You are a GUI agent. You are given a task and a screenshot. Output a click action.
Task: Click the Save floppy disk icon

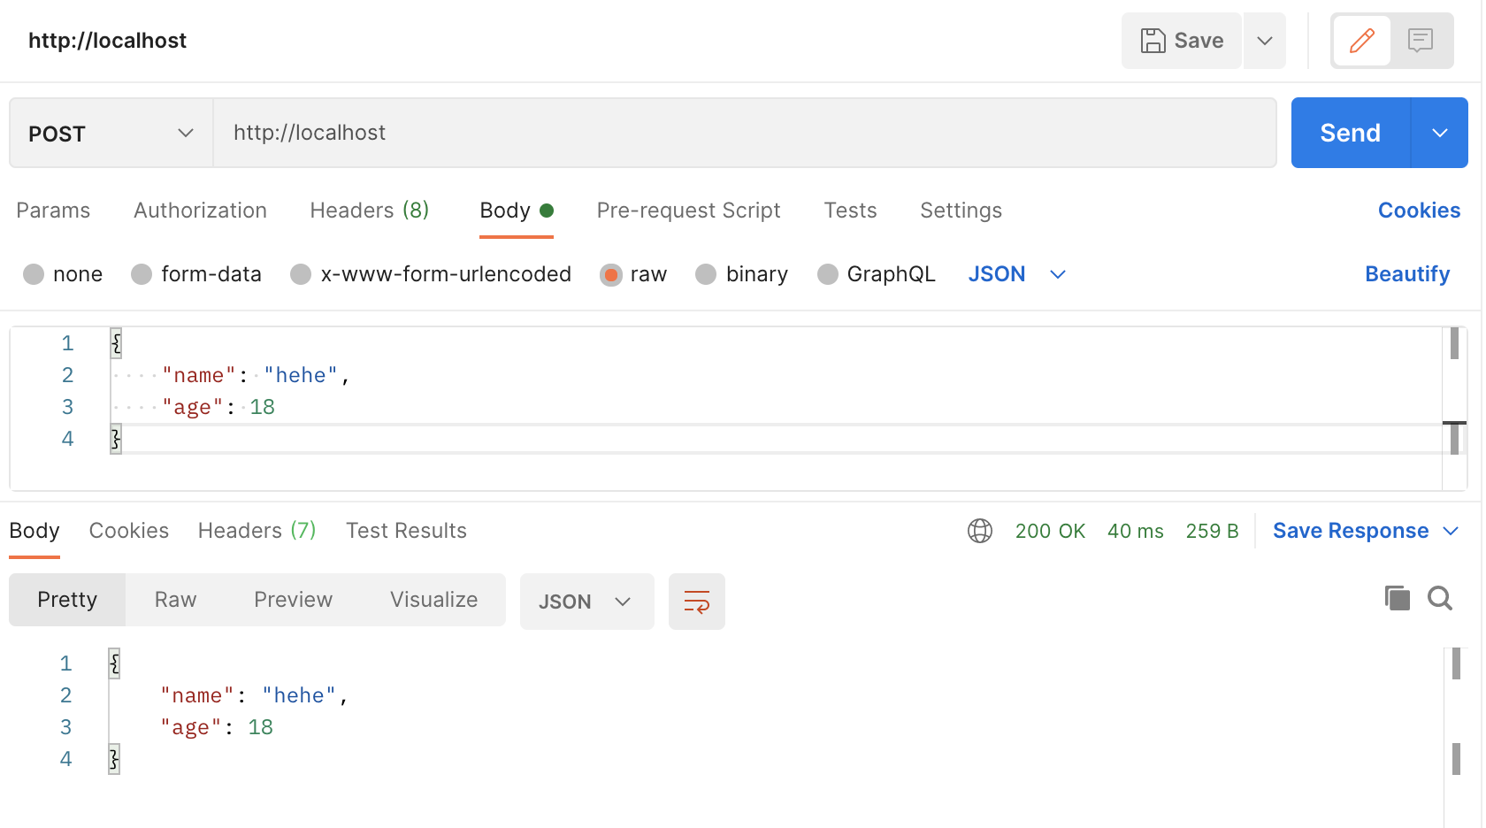click(x=1153, y=41)
